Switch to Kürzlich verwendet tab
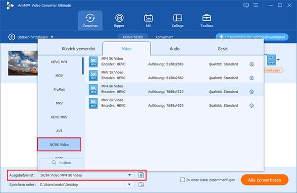Screen dimensions: 297x193 click(78, 49)
